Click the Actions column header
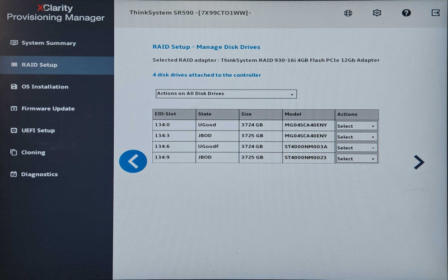 click(357, 114)
